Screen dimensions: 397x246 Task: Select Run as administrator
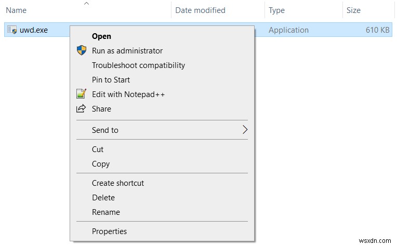coord(127,51)
